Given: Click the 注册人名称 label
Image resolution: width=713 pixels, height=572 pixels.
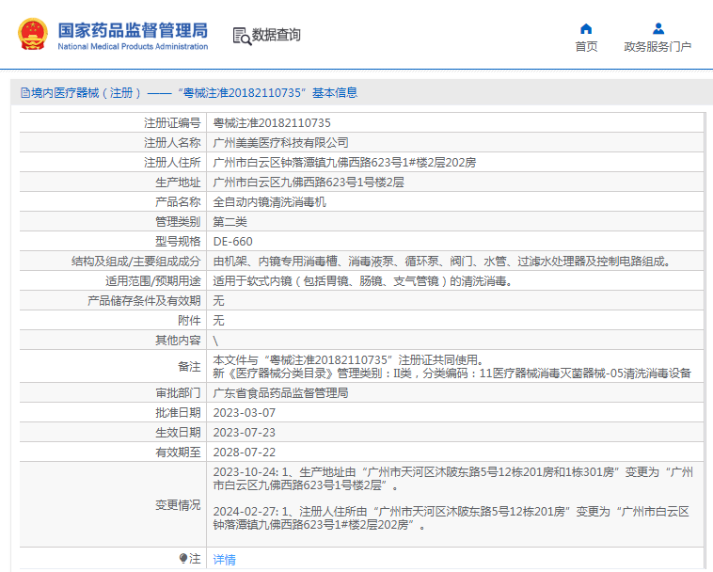Looking at the screenshot, I should tap(172, 143).
